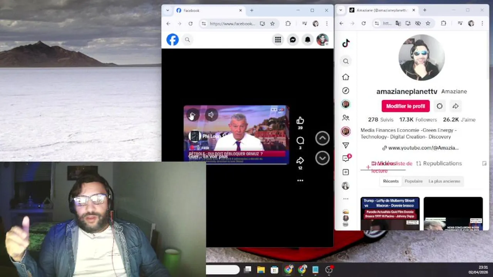
Task: Reload the TikTok browser page
Action: (363, 23)
